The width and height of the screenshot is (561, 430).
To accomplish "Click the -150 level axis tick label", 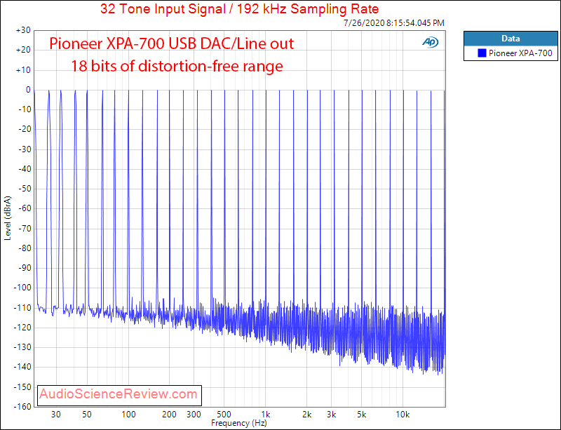I will tap(22, 387).
